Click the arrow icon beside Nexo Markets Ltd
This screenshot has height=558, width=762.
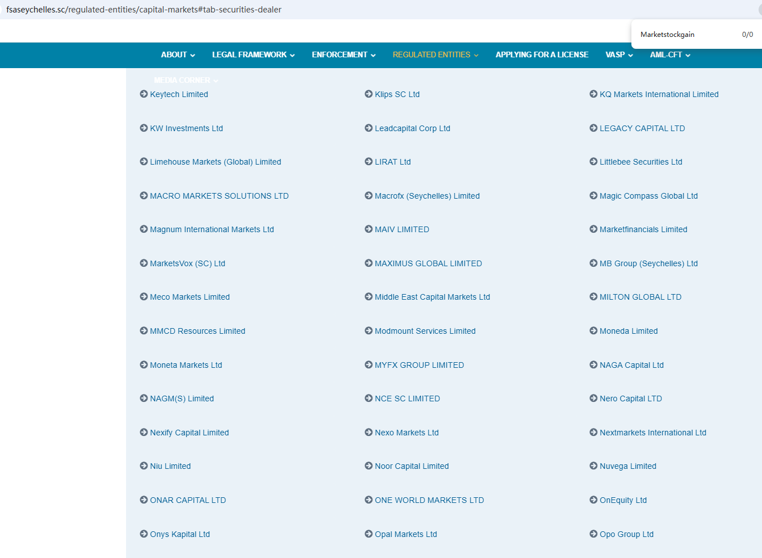tap(369, 433)
